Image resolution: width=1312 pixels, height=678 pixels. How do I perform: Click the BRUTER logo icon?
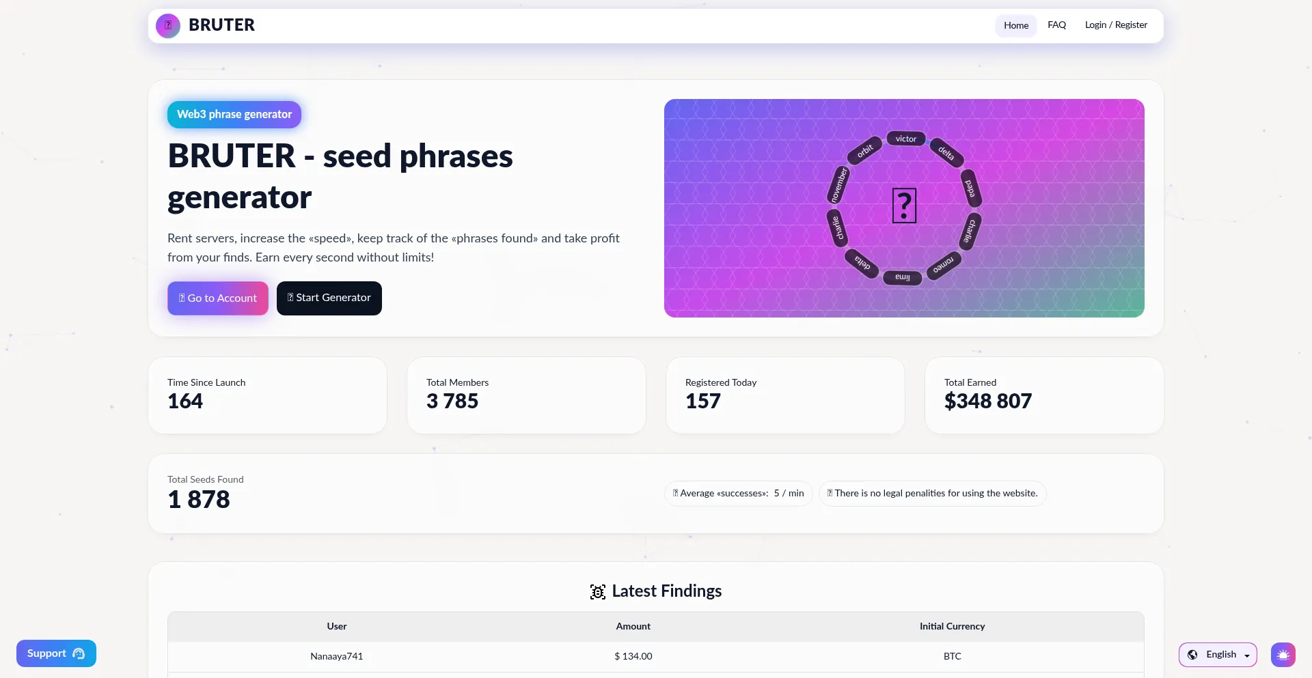click(167, 26)
